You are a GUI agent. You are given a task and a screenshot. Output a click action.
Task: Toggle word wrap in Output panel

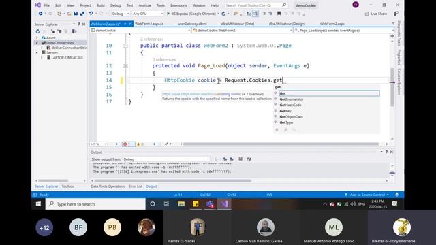(249, 159)
